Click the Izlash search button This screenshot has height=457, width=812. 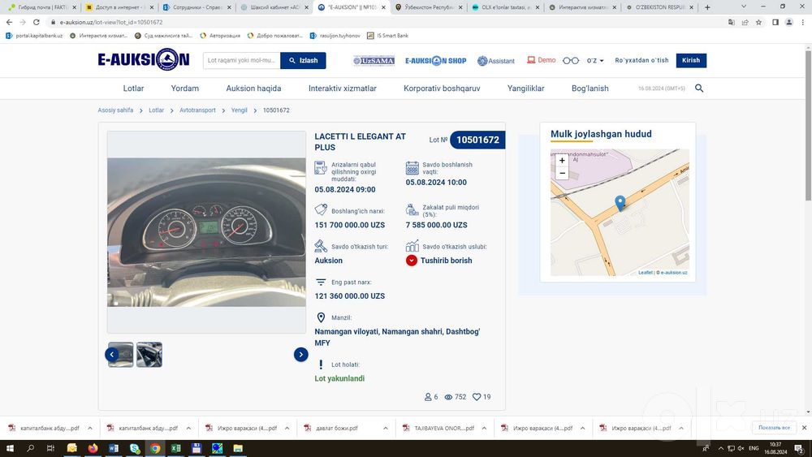point(303,61)
